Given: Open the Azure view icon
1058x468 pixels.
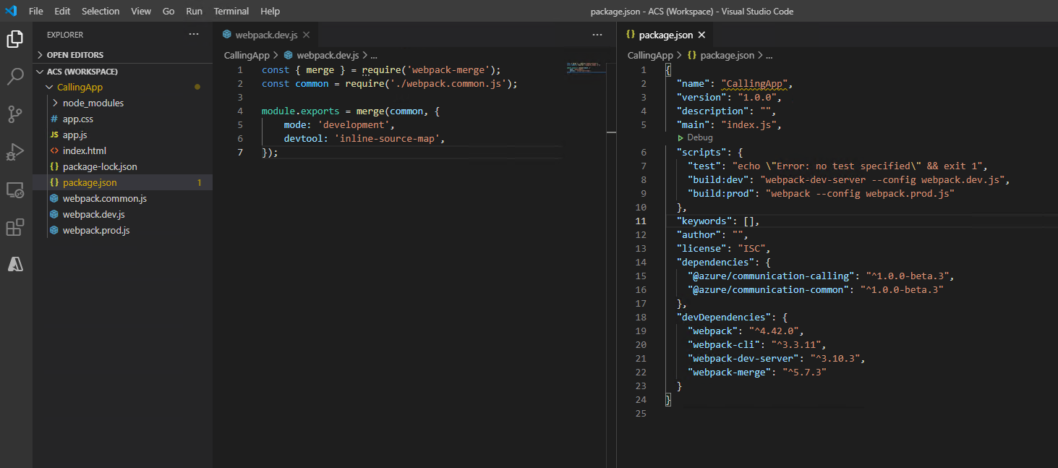Looking at the screenshot, I should pos(15,265).
